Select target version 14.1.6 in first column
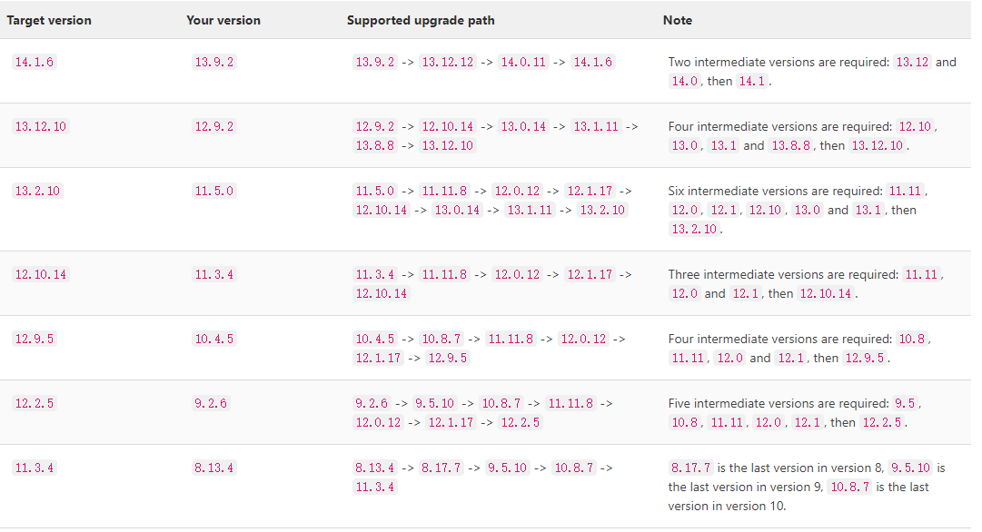 point(34,63)
